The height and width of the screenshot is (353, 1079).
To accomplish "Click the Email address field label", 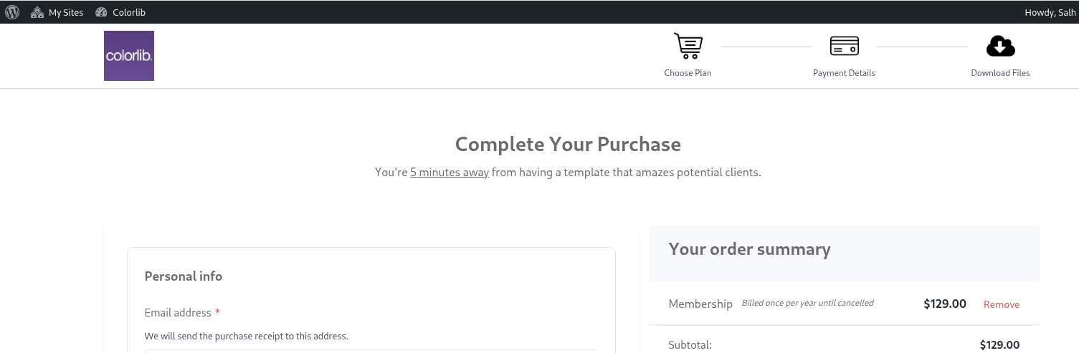I will (178, 313).
